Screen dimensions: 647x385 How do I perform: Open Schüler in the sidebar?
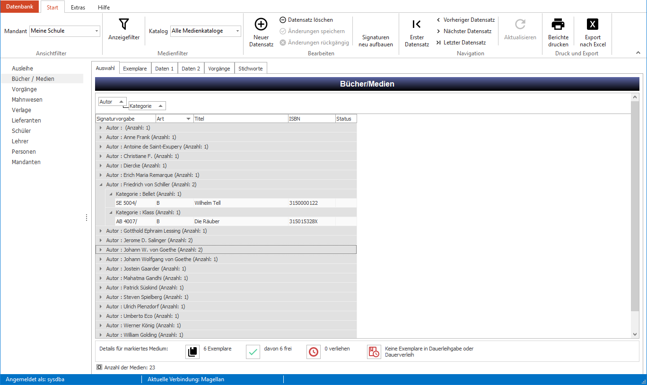[21, 131]
